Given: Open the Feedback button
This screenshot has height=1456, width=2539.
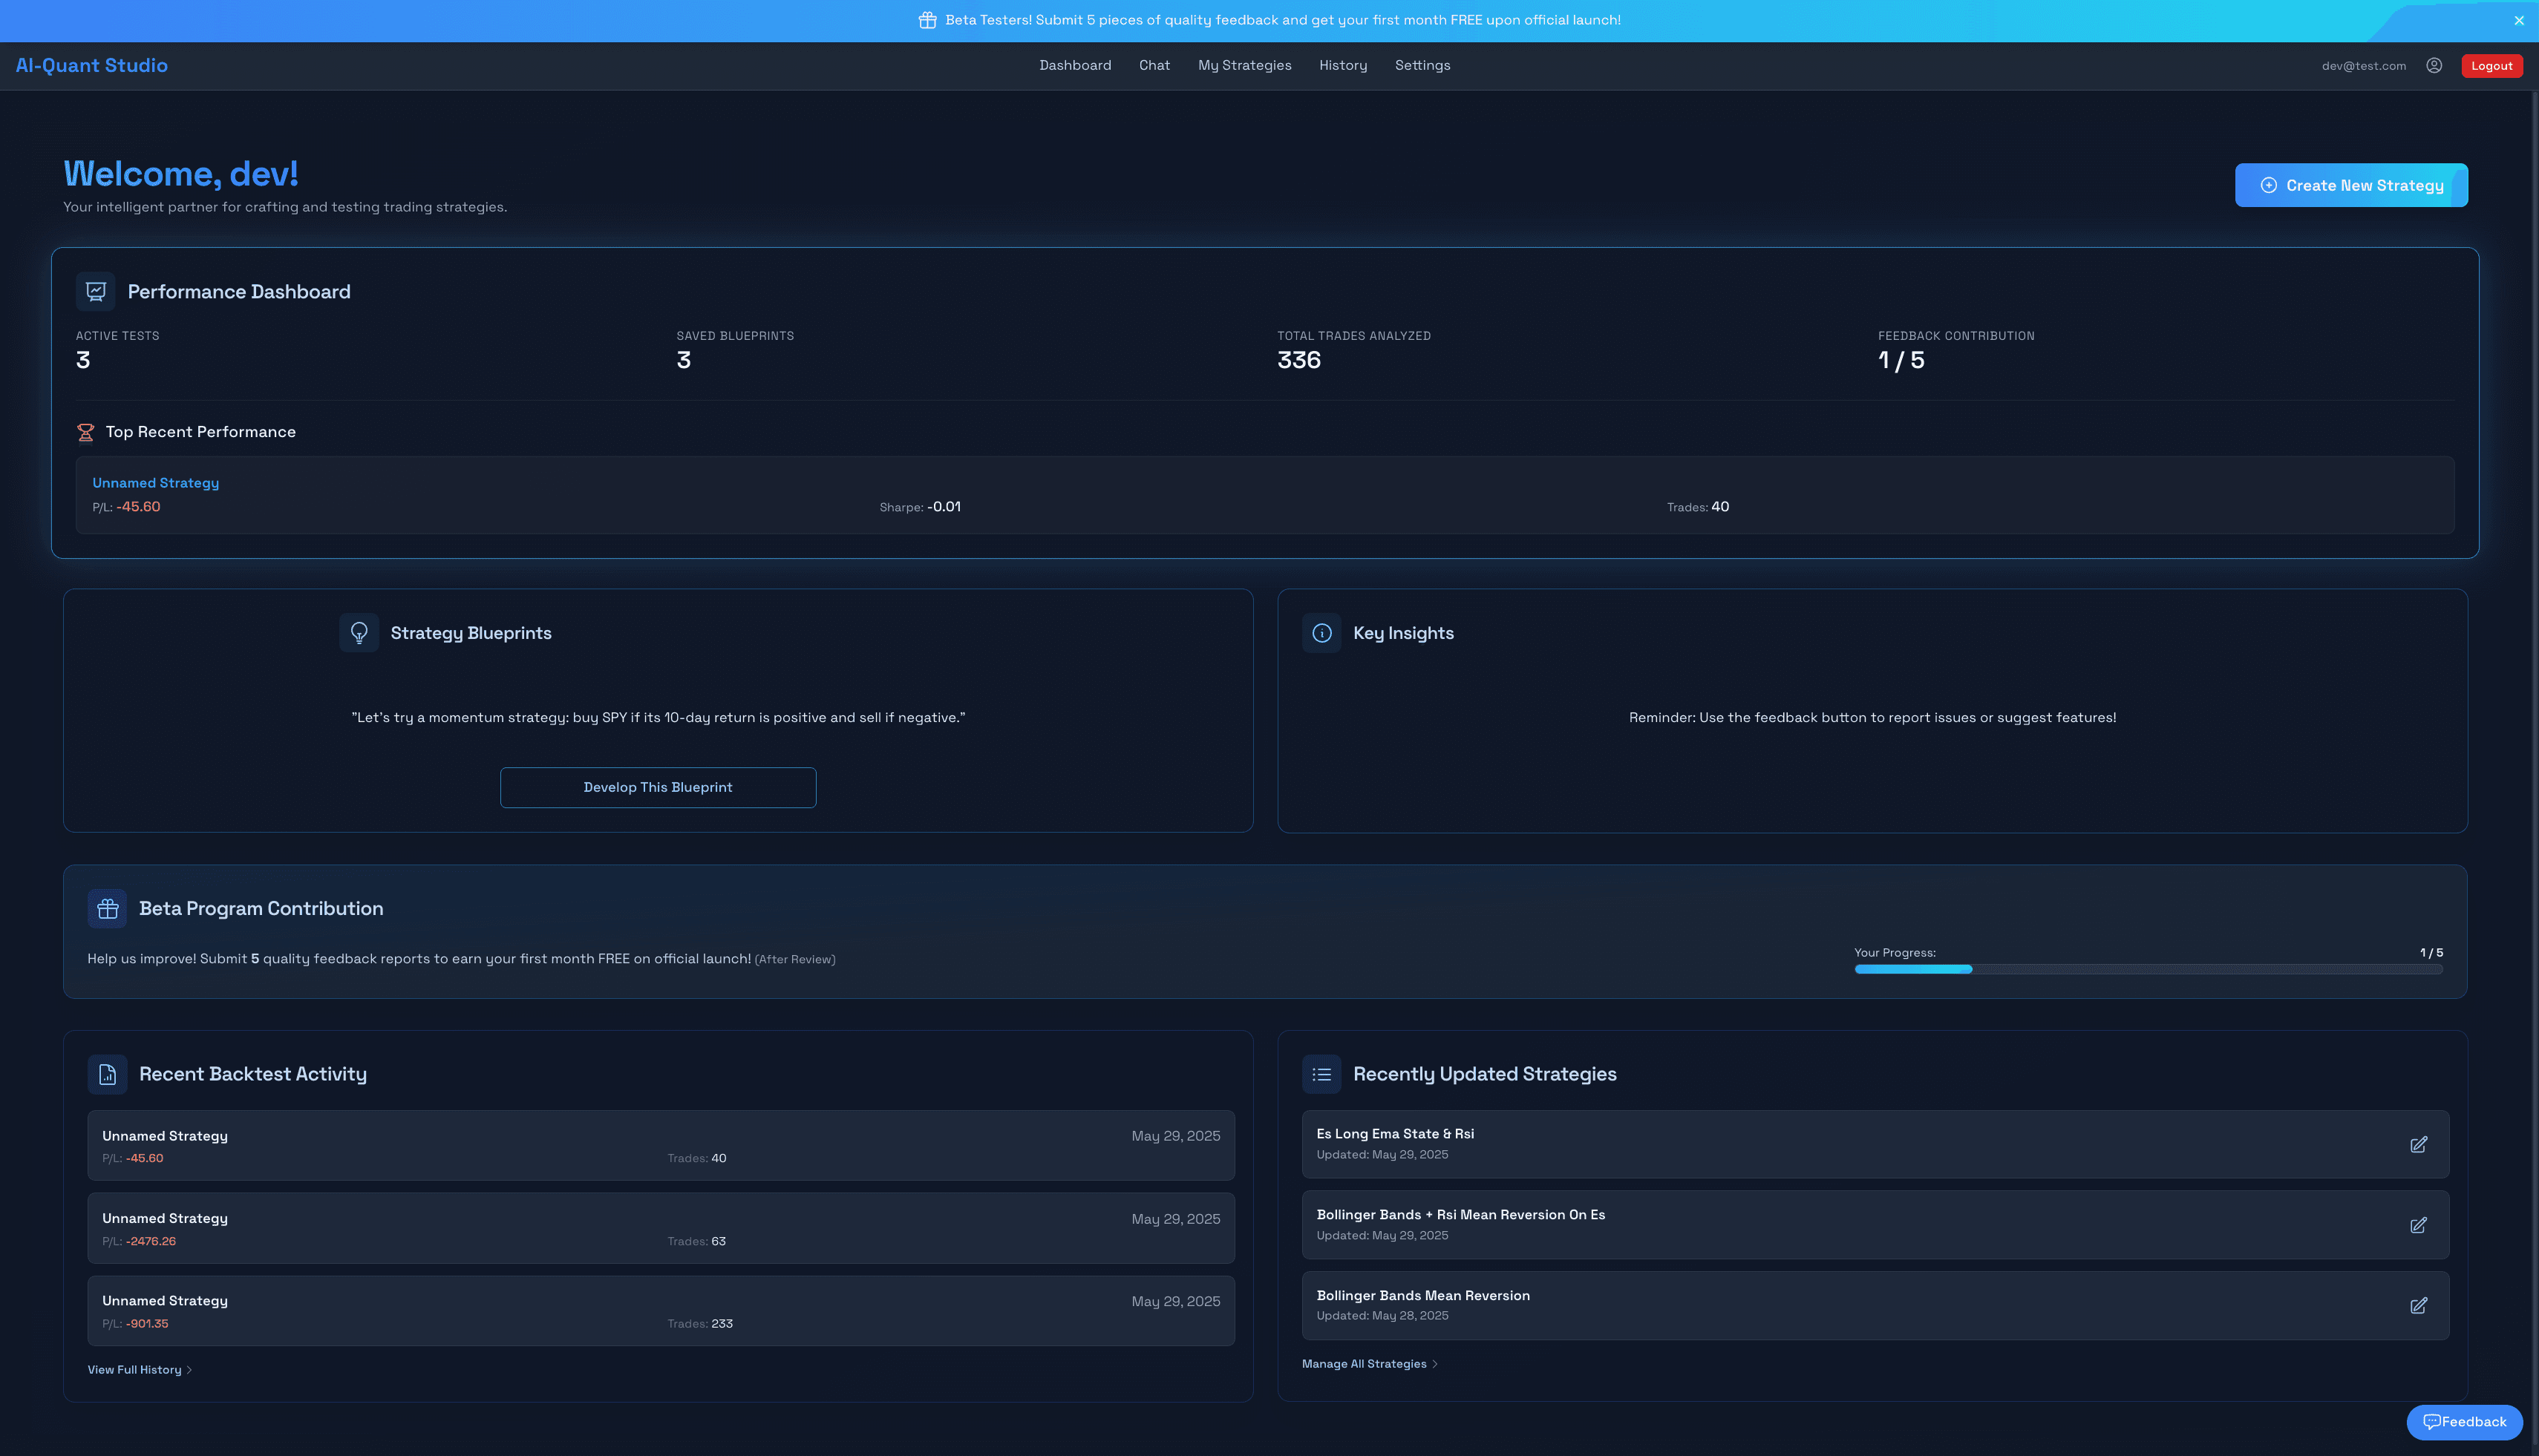Looking at the screenshot, I should [x=2464, y=1422].
